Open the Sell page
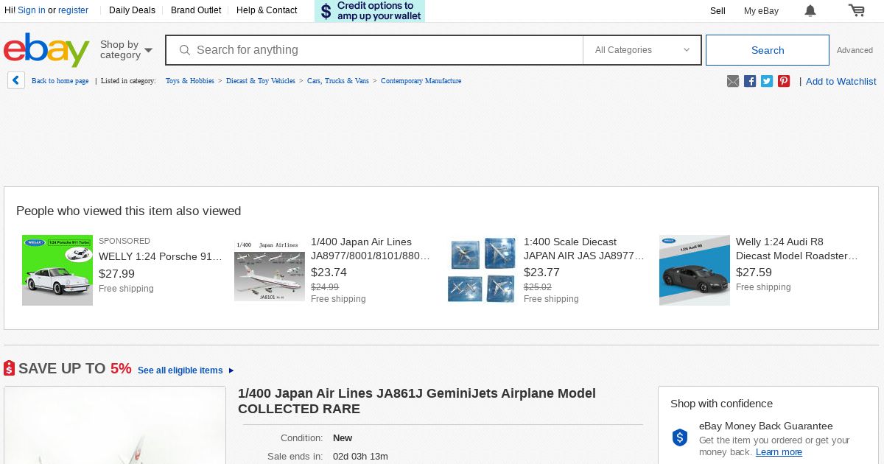 (x=718, y=11)
